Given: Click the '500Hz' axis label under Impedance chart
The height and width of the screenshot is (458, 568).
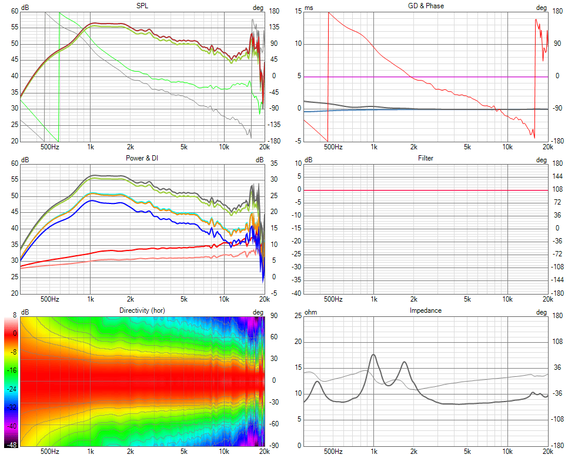Looking at the screenshot, I should (x=333, y=451).
